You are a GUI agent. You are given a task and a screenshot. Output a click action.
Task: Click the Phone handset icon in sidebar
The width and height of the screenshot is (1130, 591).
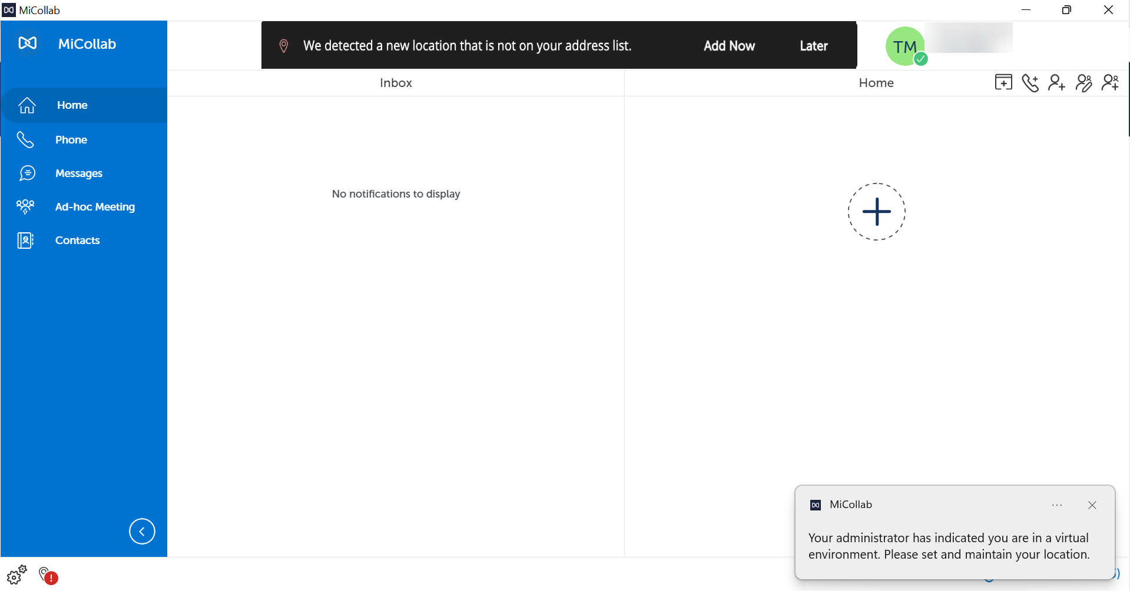click(x=25, y=139)
